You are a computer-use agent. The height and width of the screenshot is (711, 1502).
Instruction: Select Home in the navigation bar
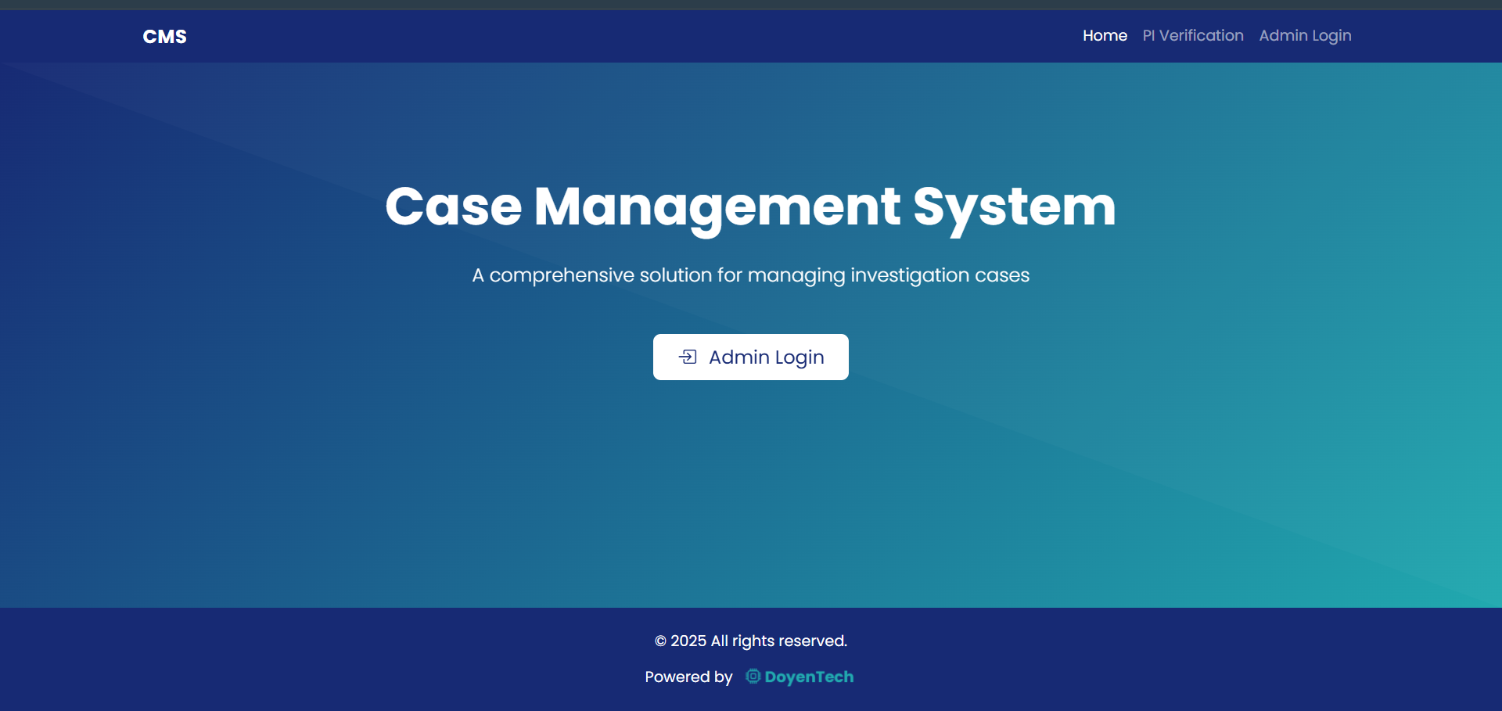click(1105, 35)
